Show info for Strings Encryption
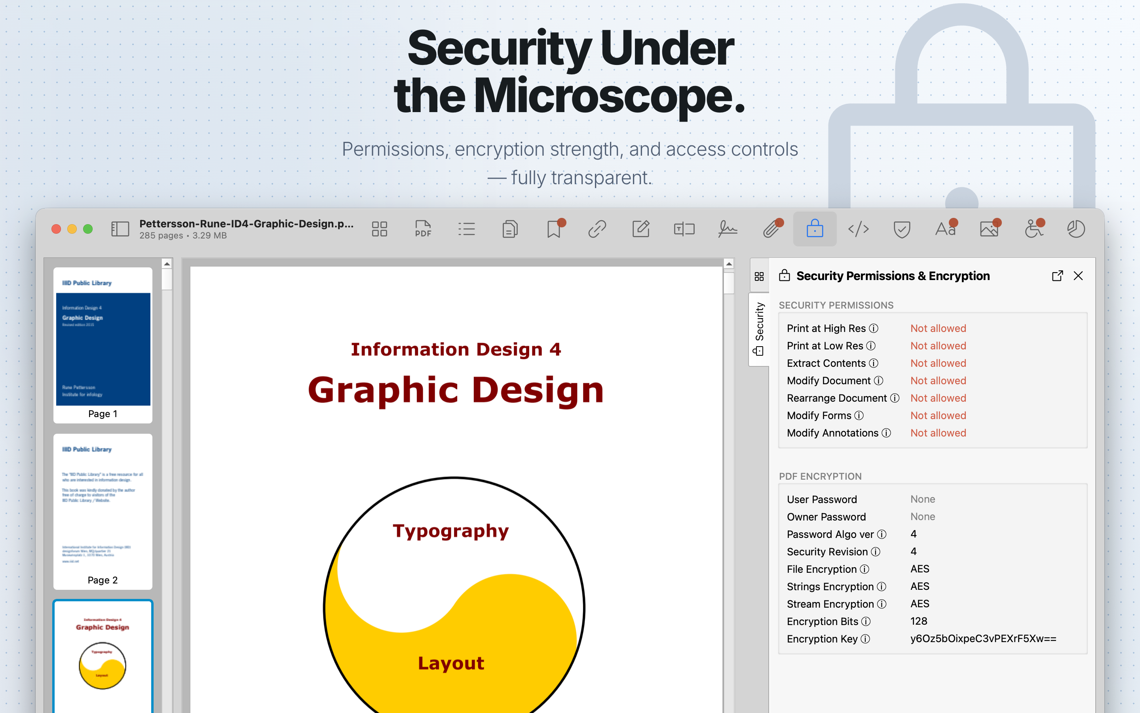The width and height of the screenshot is (1140, 713). coord(882,587)
